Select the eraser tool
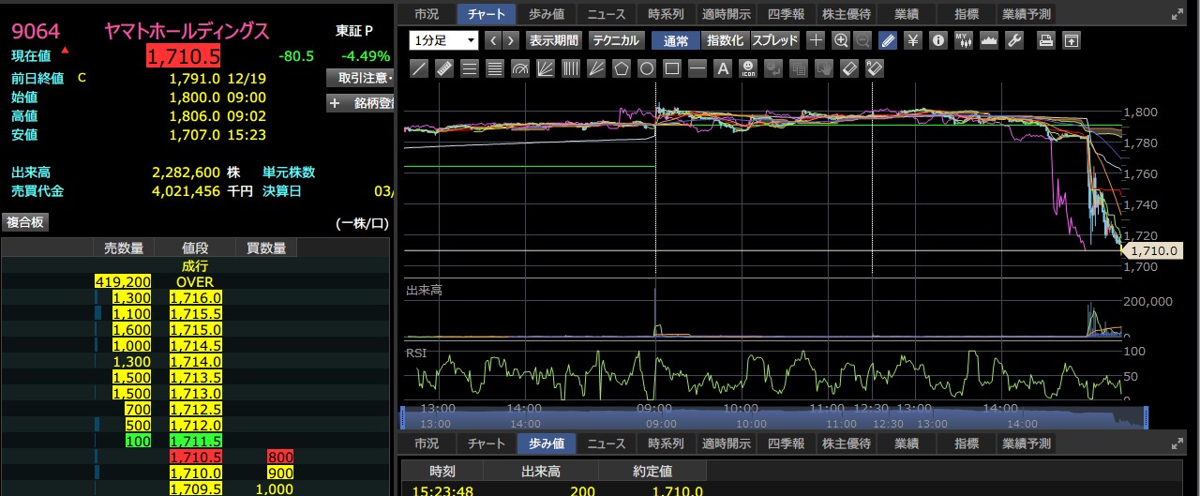Screen dimensions: 1200x496 pos(849,68)
